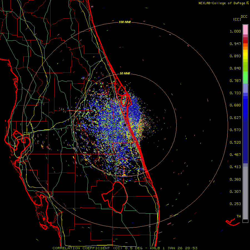
Task: Click the [CC] units label
Action: 237,19
